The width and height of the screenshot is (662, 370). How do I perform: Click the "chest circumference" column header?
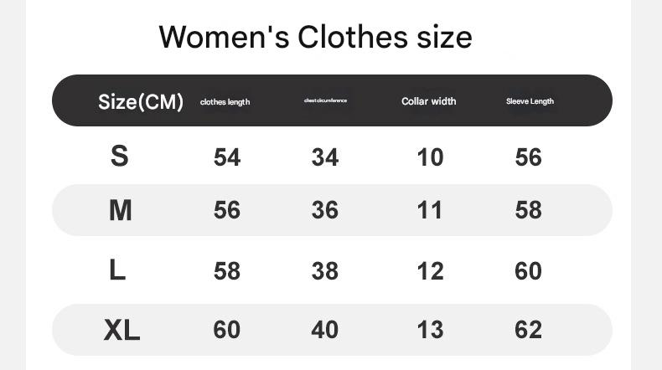point(325,101)
